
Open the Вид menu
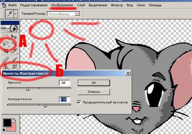(130, 5)
